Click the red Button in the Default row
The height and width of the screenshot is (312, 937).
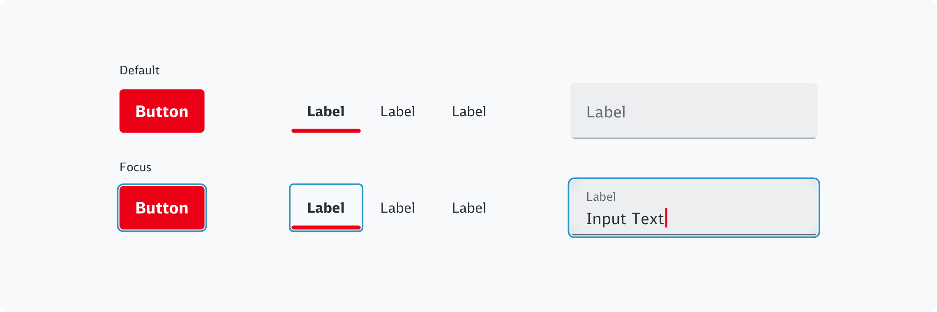point(162,111)
